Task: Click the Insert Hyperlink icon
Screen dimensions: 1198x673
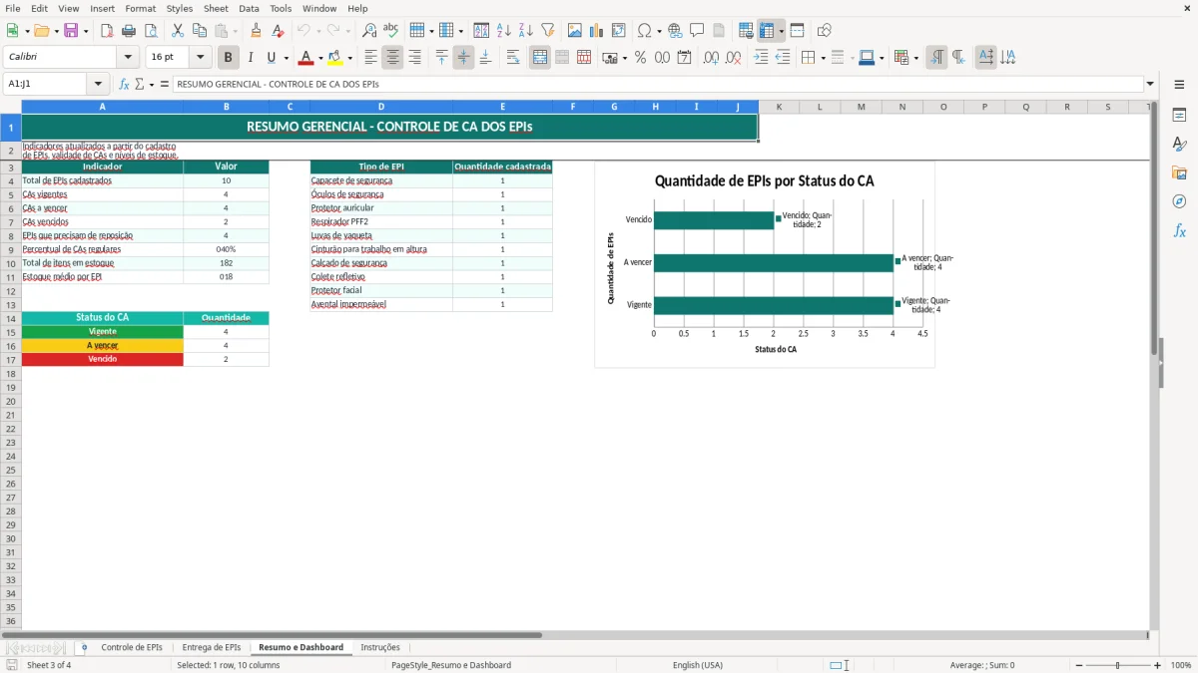Action: coord(676,31)
